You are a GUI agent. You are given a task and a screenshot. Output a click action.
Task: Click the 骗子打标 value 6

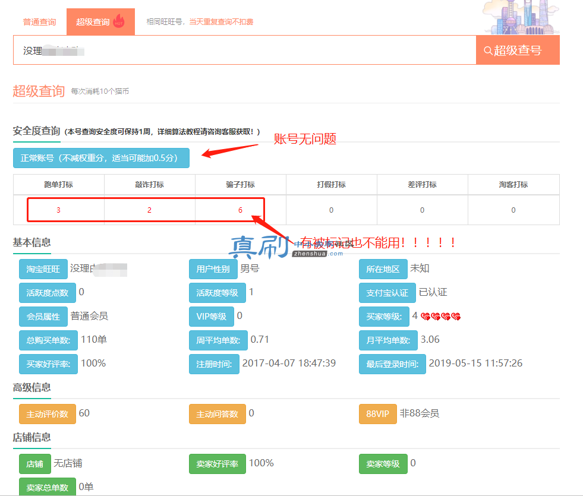tap(240, 210)
